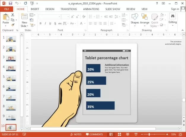This screenshot has width=186, height=137.
Task: Open the ANIMATIONS ribbon tab
Action: (x=91, y=9)
